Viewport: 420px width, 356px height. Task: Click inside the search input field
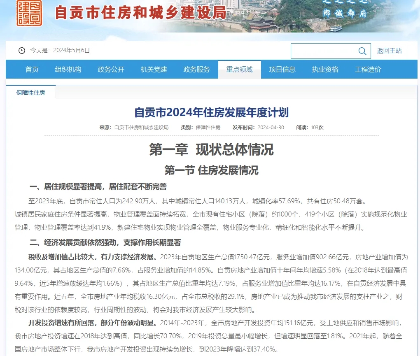323,51
